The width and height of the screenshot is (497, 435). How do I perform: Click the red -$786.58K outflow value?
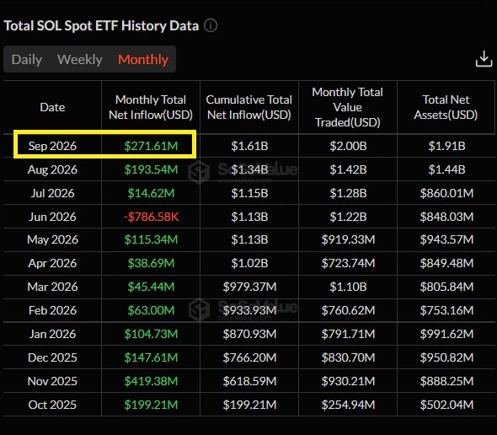[151, 217]
